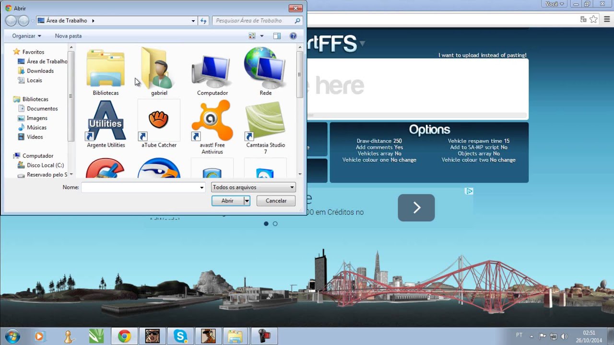Select the first carousel dot indicator

(x=266, y=224)
